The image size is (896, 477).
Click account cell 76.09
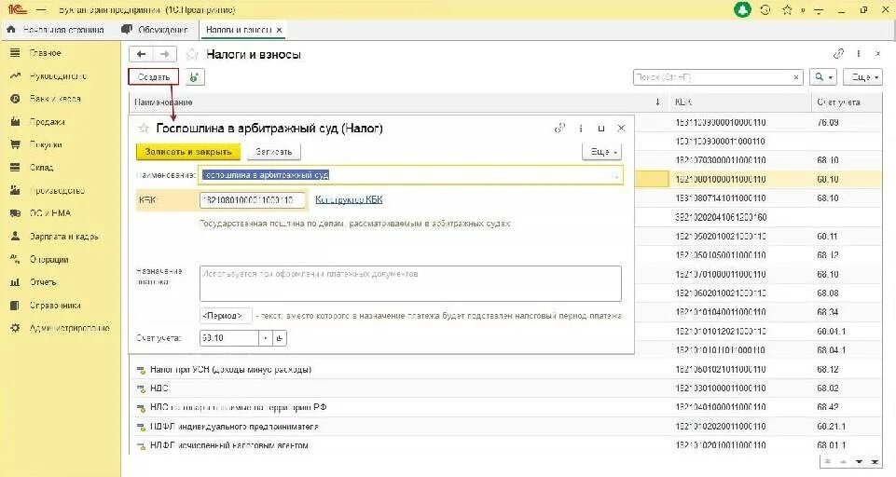tap(827, 122)
